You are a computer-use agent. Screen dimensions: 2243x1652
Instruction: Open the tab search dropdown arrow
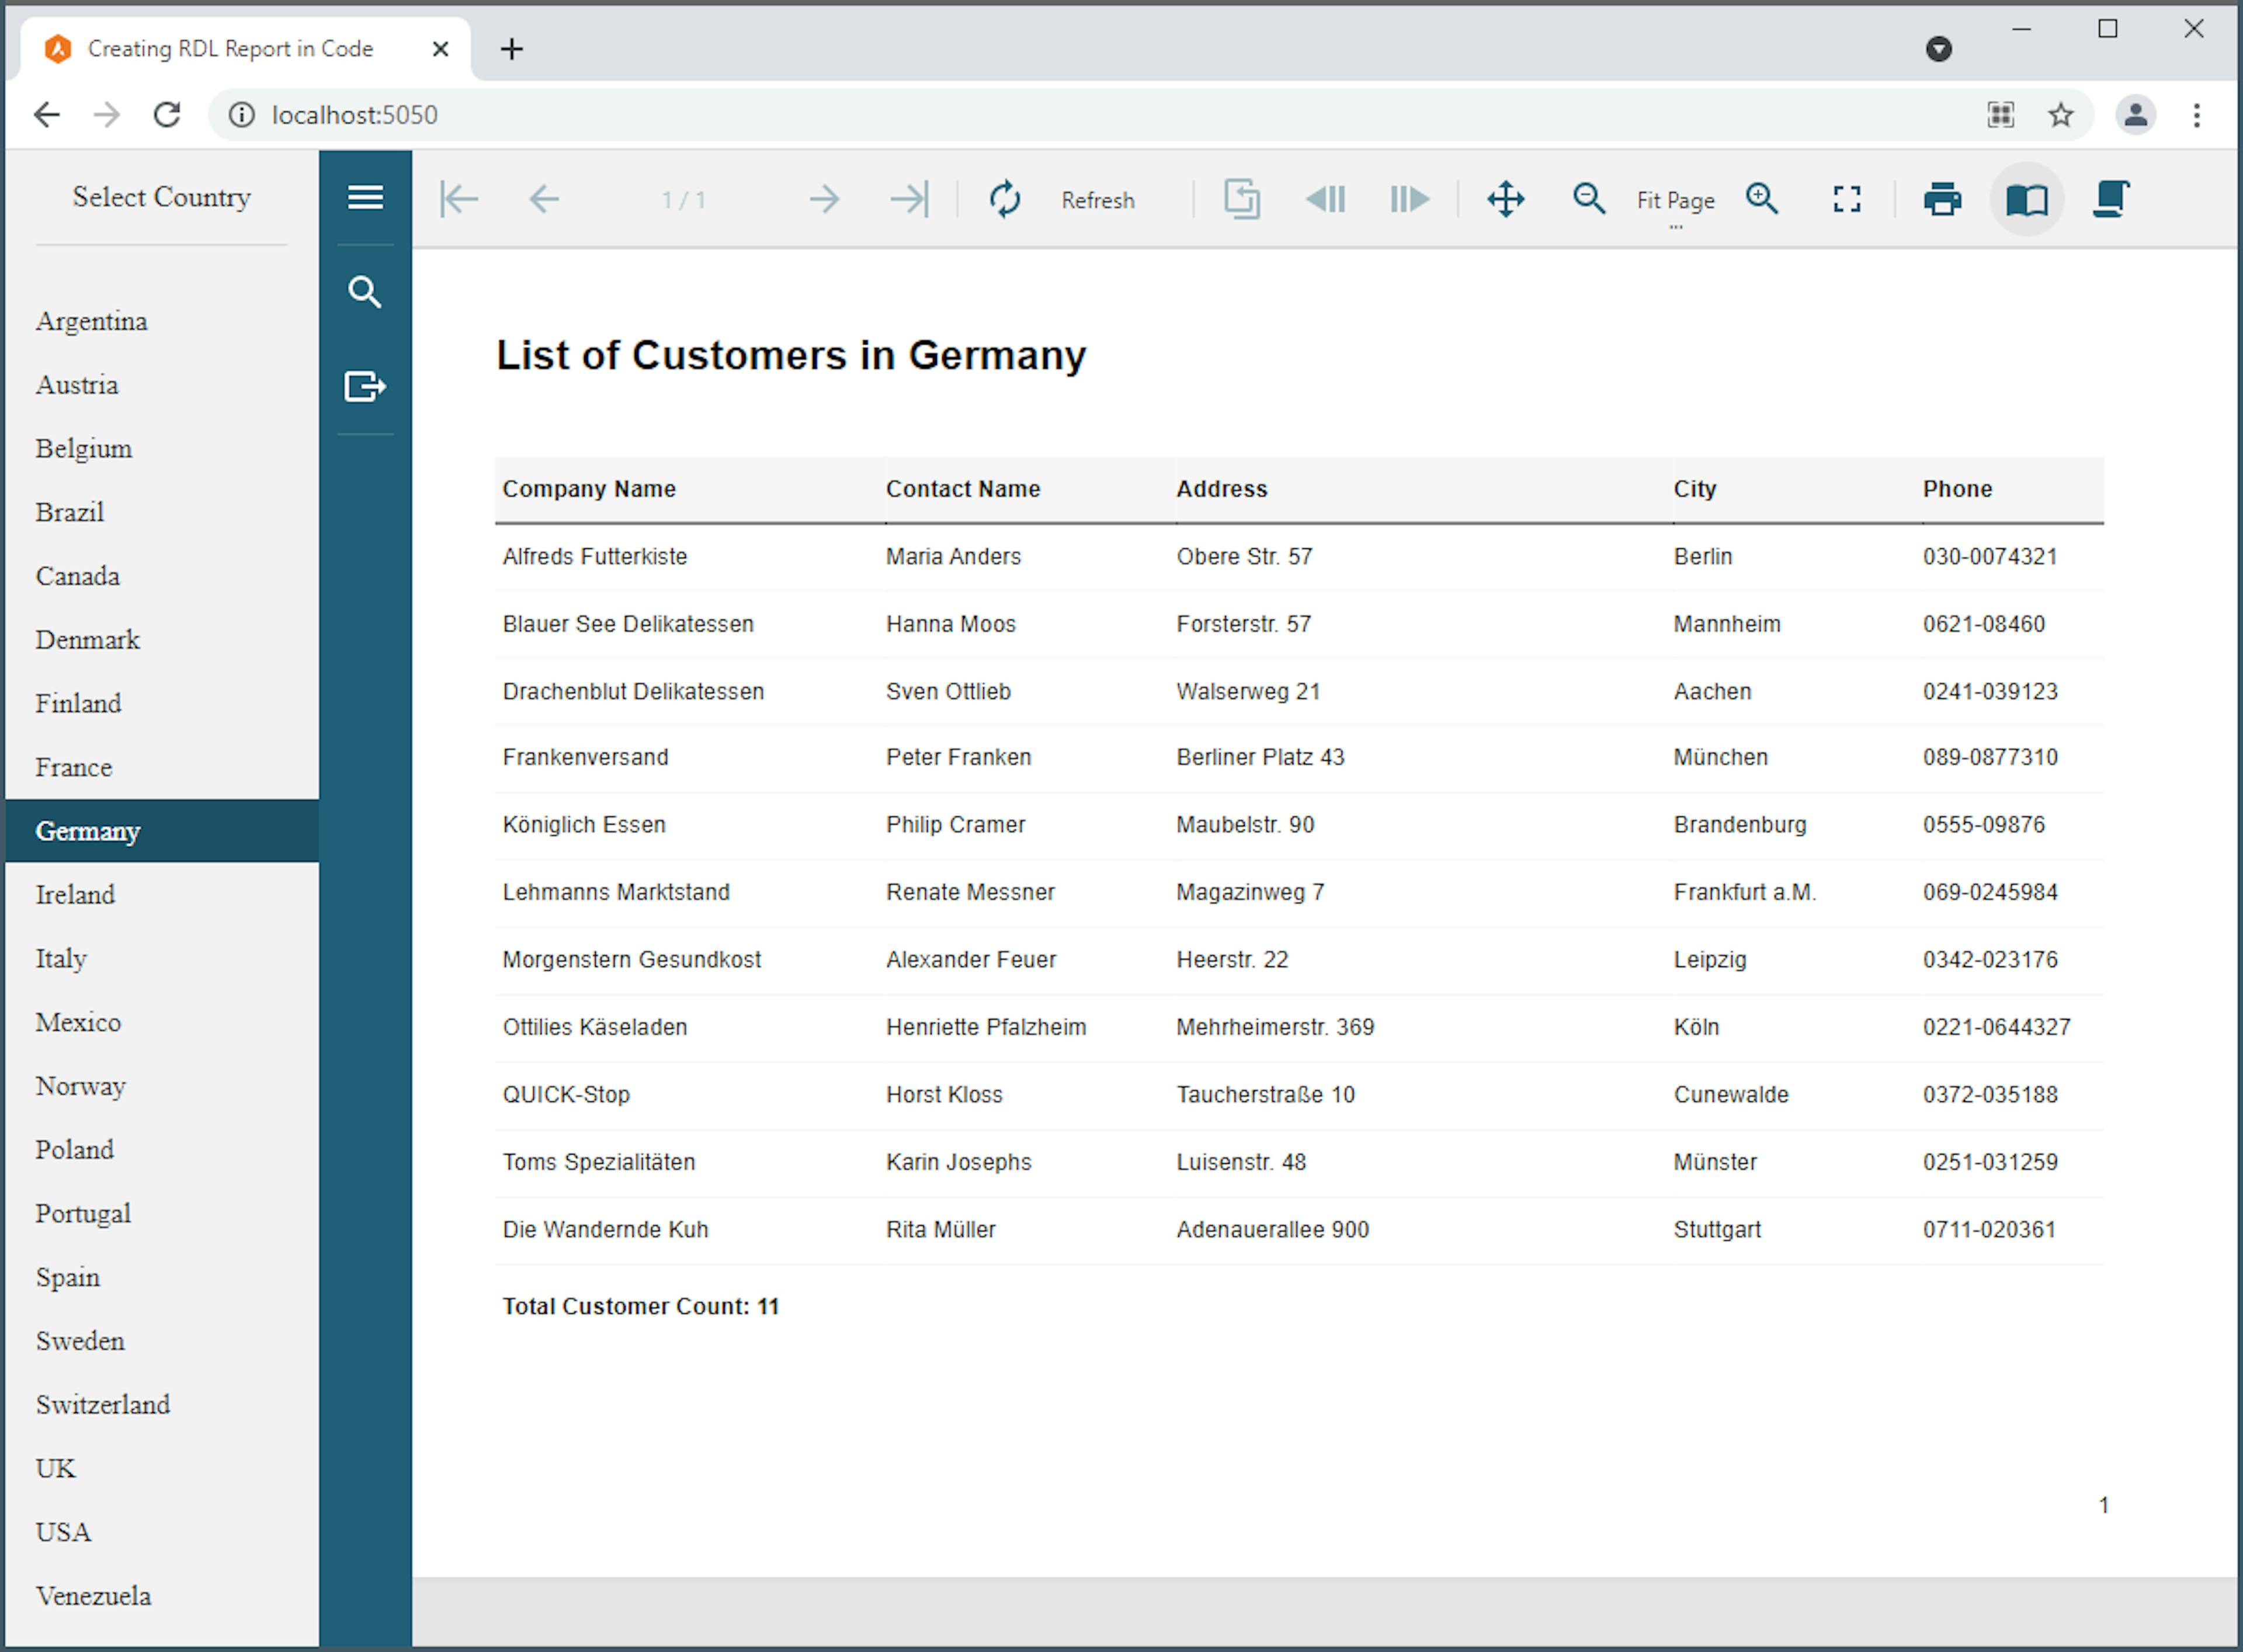click(x=1938, y=49)
